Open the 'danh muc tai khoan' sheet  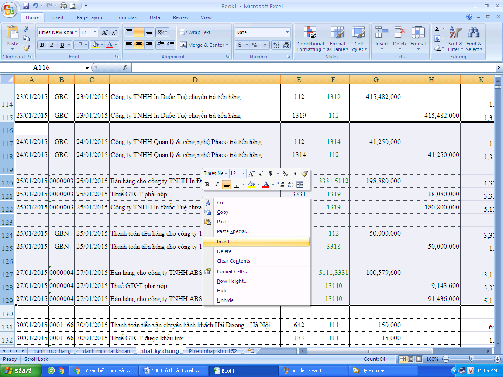click(x=106, y=351)
